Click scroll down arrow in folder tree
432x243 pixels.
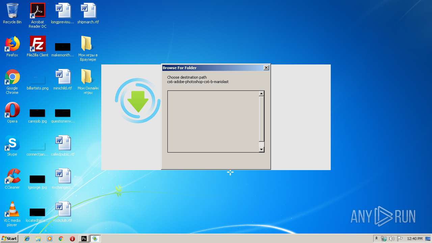click(x=261, y=150)
